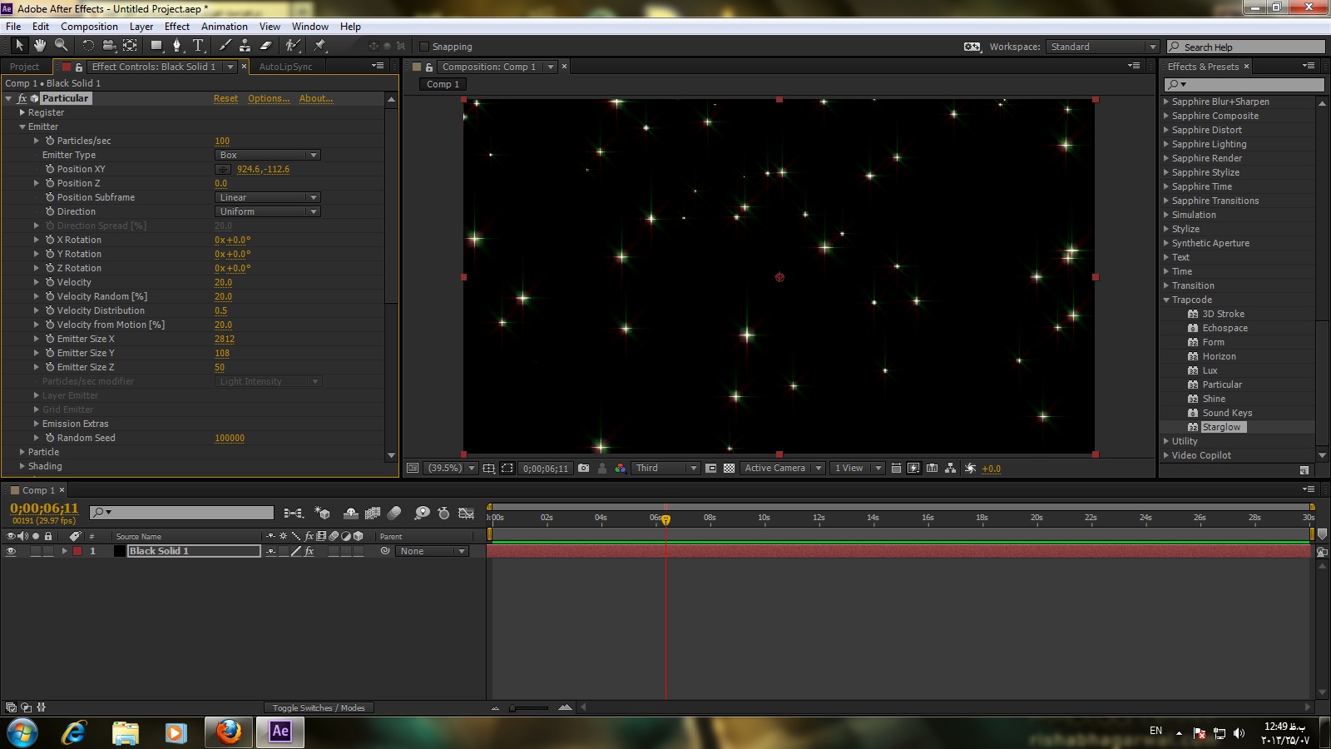Select the Zoom magnifier tool
The image size is (1331, 749).
click(x=61, y=46)
